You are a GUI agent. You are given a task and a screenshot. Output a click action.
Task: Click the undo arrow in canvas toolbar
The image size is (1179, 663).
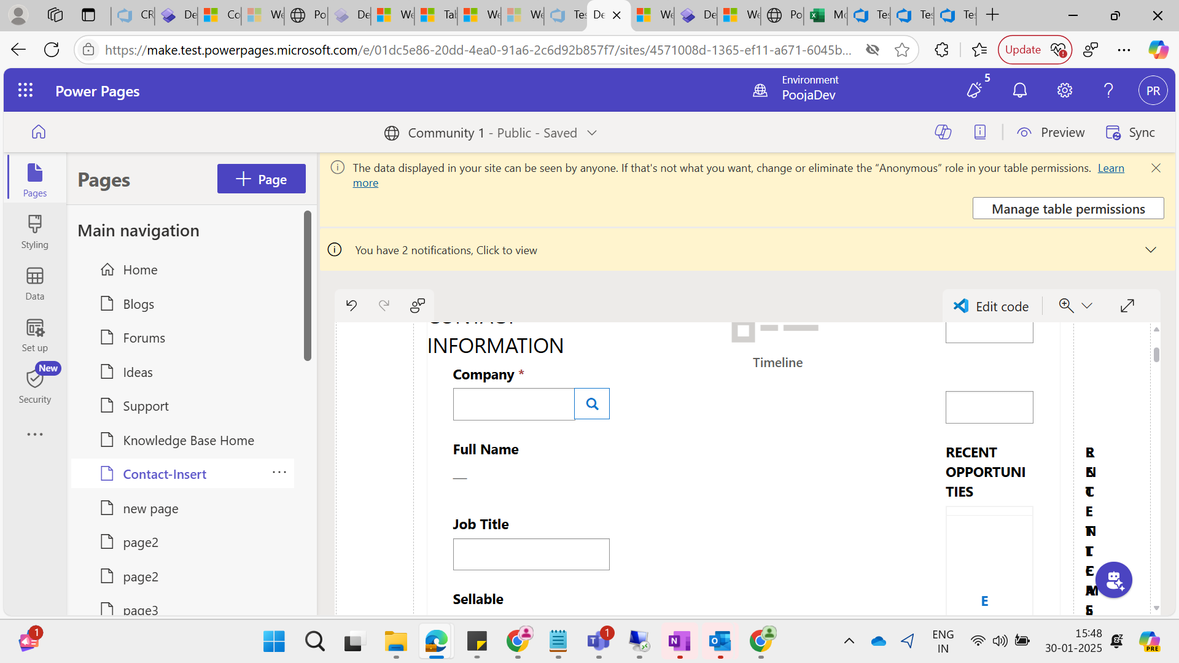click(x=351, y=305)
